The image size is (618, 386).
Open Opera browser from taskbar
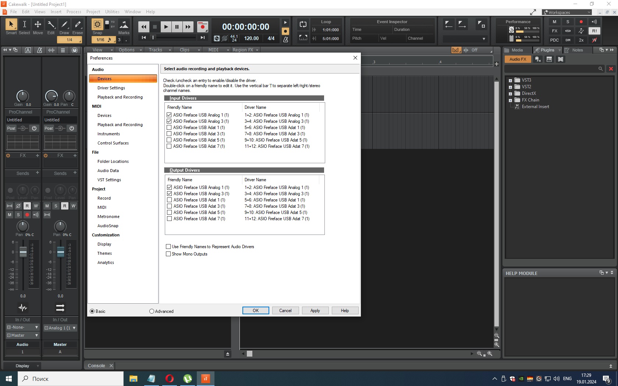(x=170, y=378)
